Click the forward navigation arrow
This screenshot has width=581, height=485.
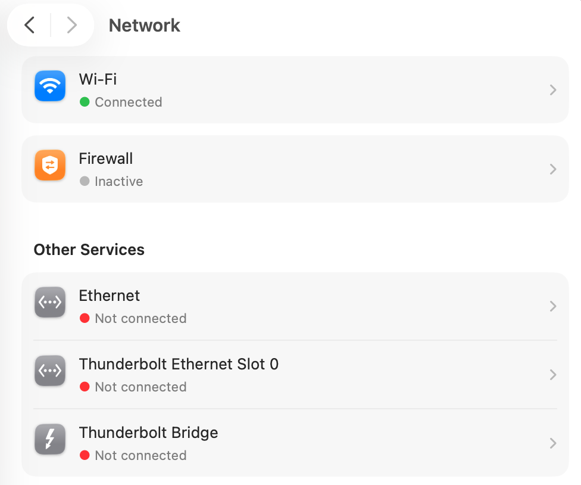click(x=72, y=25)
